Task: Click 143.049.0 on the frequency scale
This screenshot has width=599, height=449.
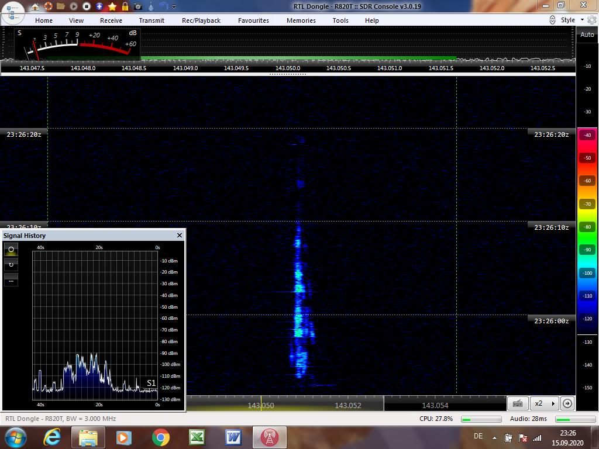Action: tap(185, 68)
